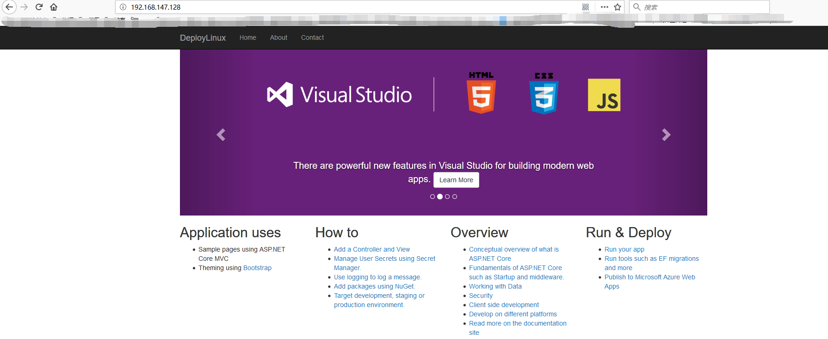Open Working with Data link
Screen dimensions: 828x339
tap(495, 286)
